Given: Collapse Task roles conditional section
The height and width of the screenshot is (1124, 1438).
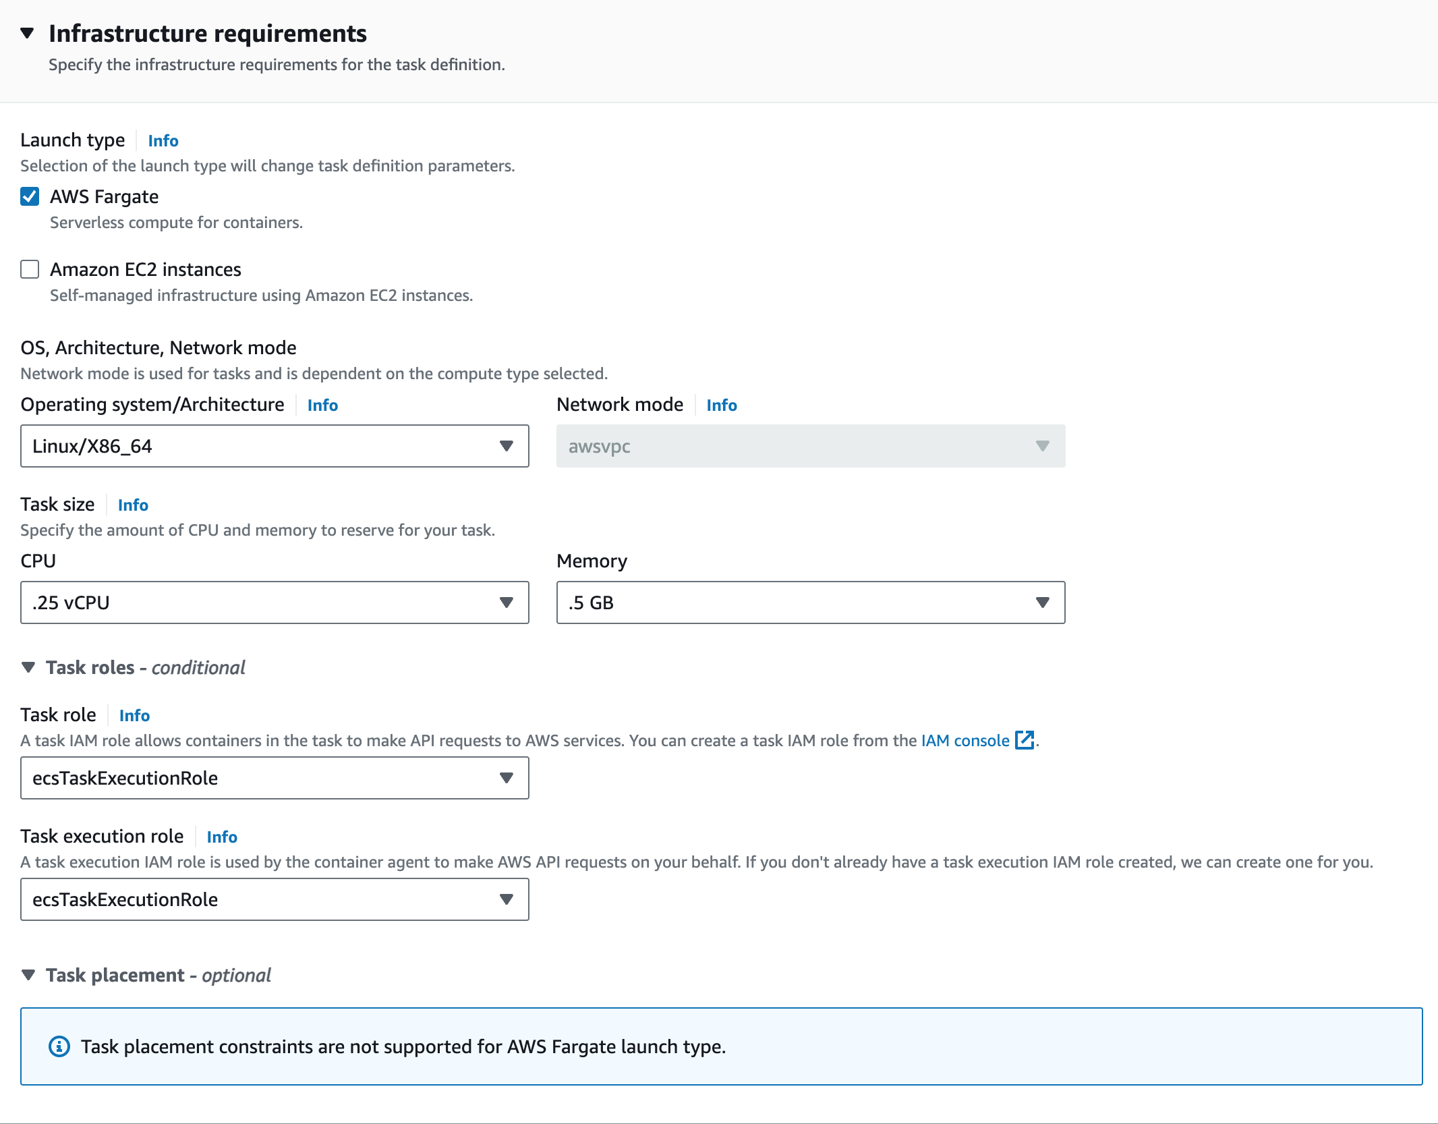Looking at the screenshot, I should click(x=28, y=667).
